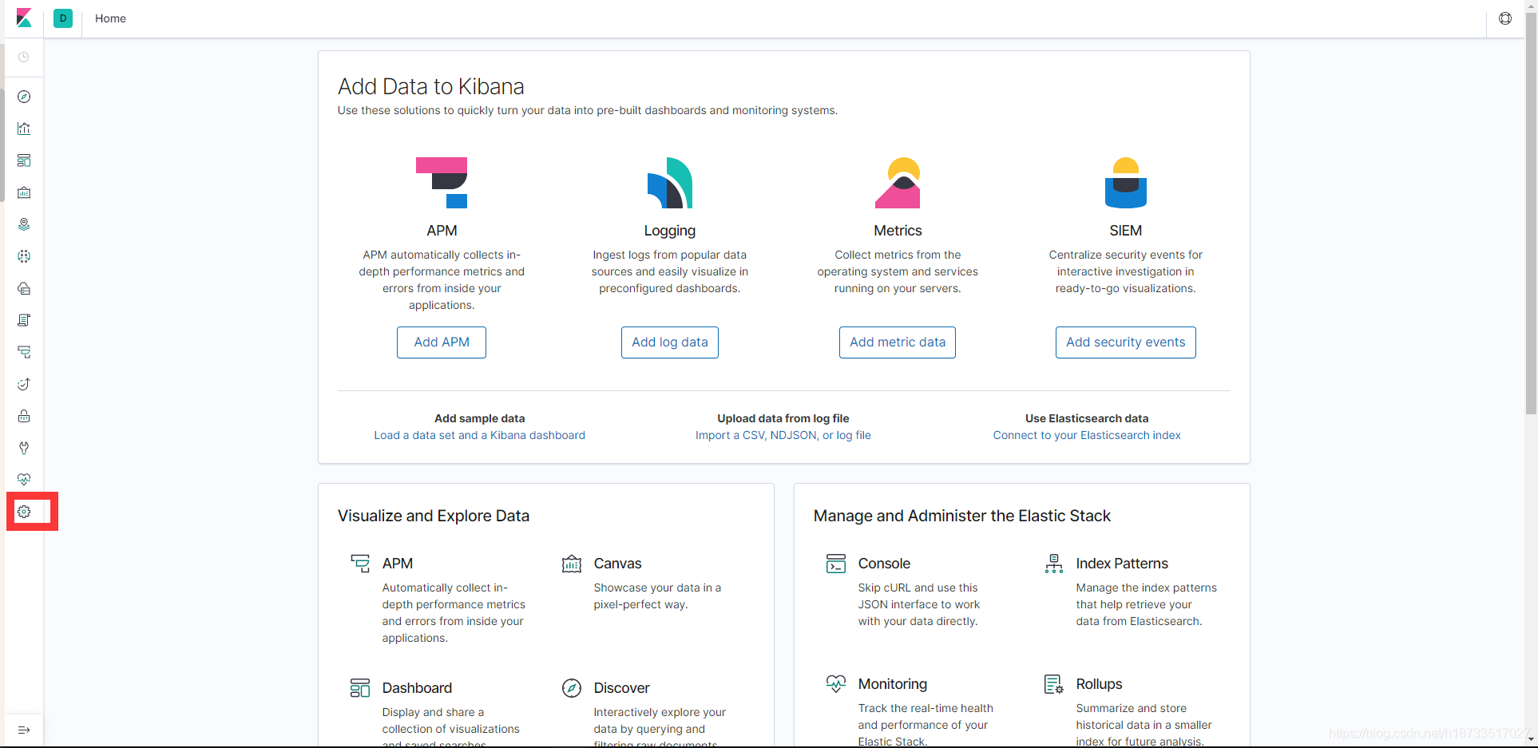Image resolution: width=1538 pixels, height=748 pixels.
Task: Expand the side navigation with the bottom arrow
Action: click(24, 730)
